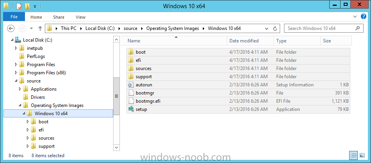Click the search magnifier icon
Image resolution: width=371 pixels, height=163 pixels.
(x=357, y=28)
